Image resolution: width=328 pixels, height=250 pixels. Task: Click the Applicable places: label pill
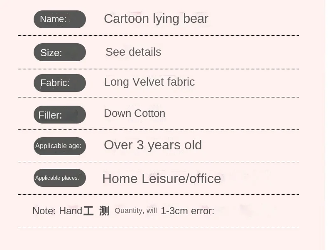[59, 178]
